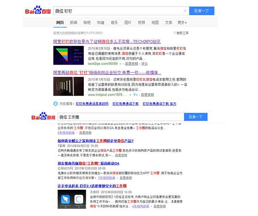Click the nails photo thumbnail
The image size is (258, 216).
pyautogui.click(x=68, y=86)
